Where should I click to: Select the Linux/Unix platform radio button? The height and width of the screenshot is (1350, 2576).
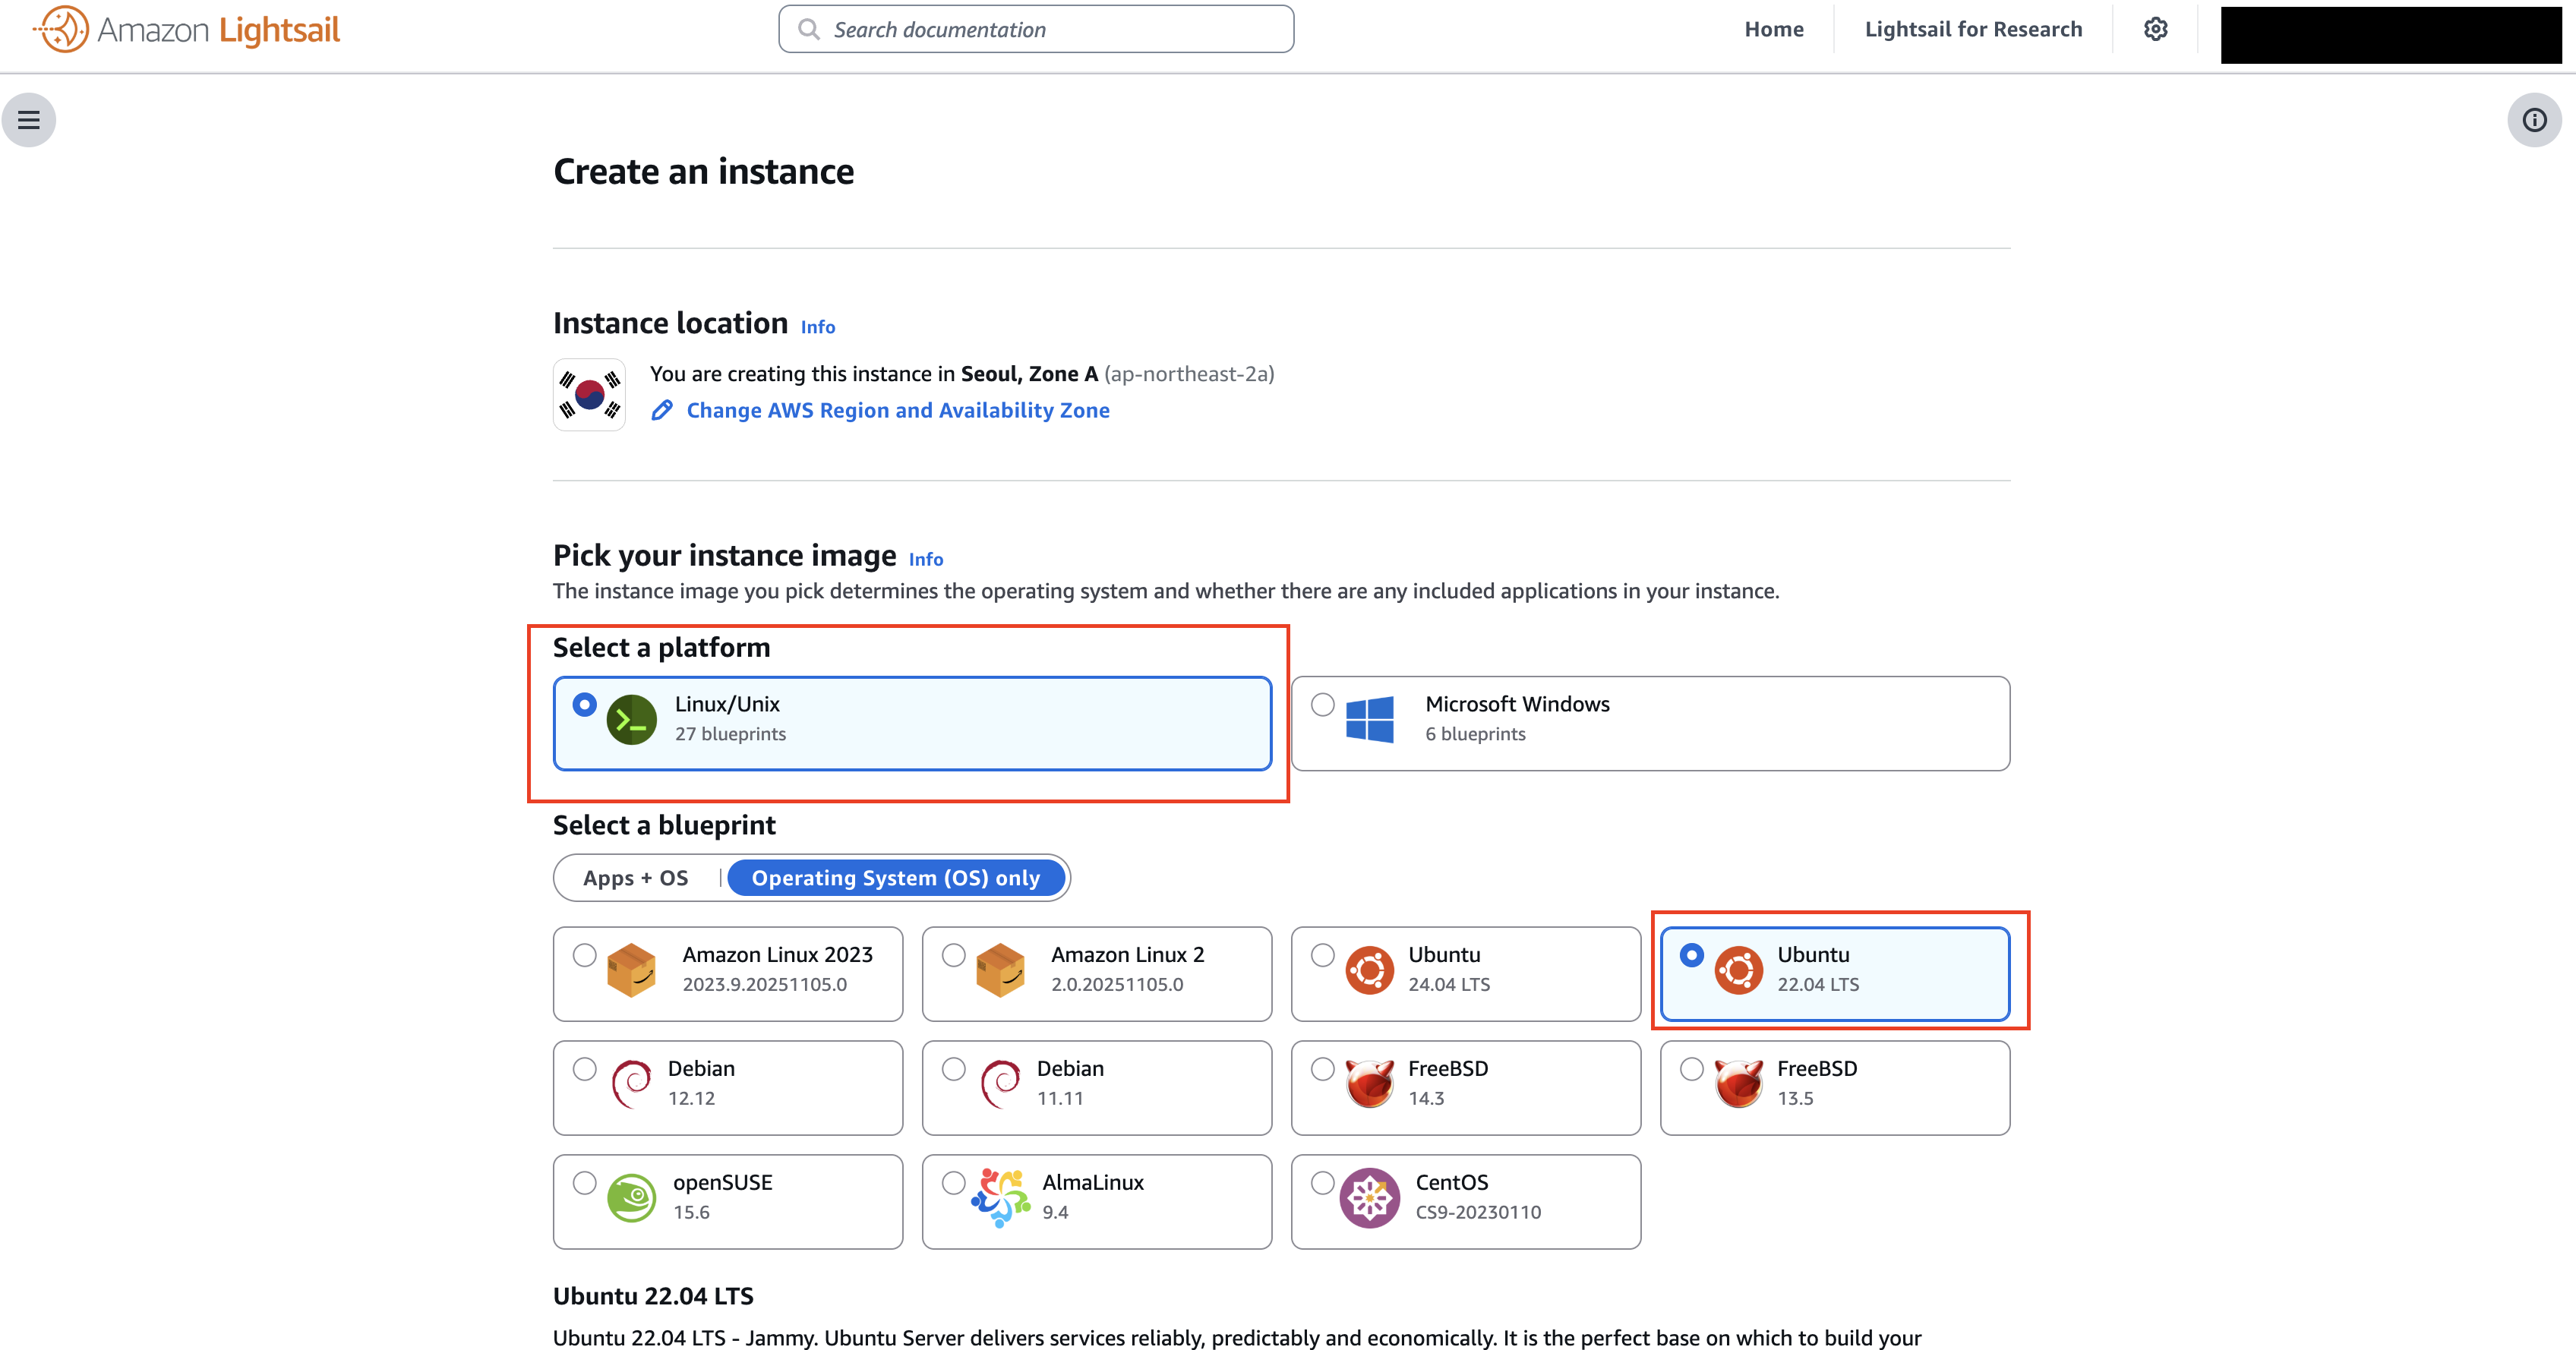[x=585, y=705]
